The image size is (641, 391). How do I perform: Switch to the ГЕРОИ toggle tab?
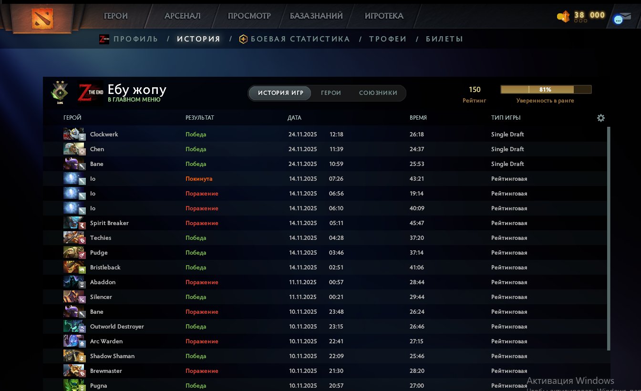[x=331, y=93]
